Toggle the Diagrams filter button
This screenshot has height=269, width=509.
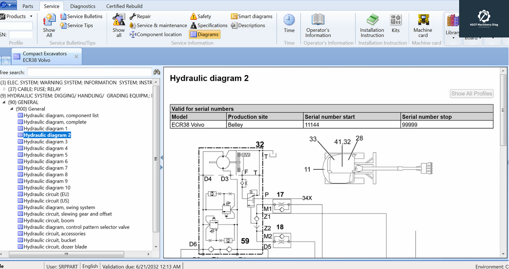204,34
